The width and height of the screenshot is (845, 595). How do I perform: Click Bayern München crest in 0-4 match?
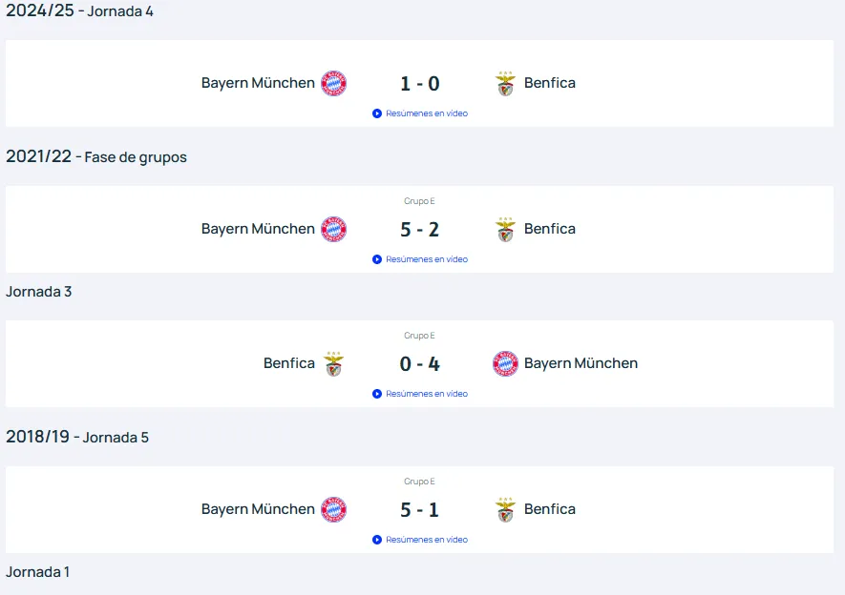point(505,363)
